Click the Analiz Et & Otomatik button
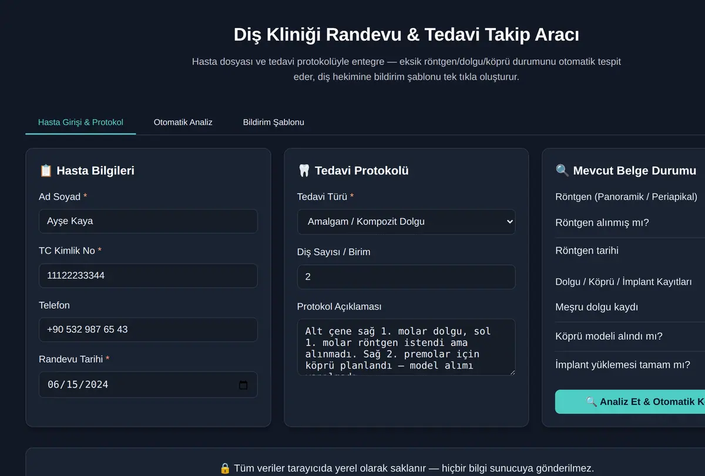The image size is (705, 476). click(630, 401)
